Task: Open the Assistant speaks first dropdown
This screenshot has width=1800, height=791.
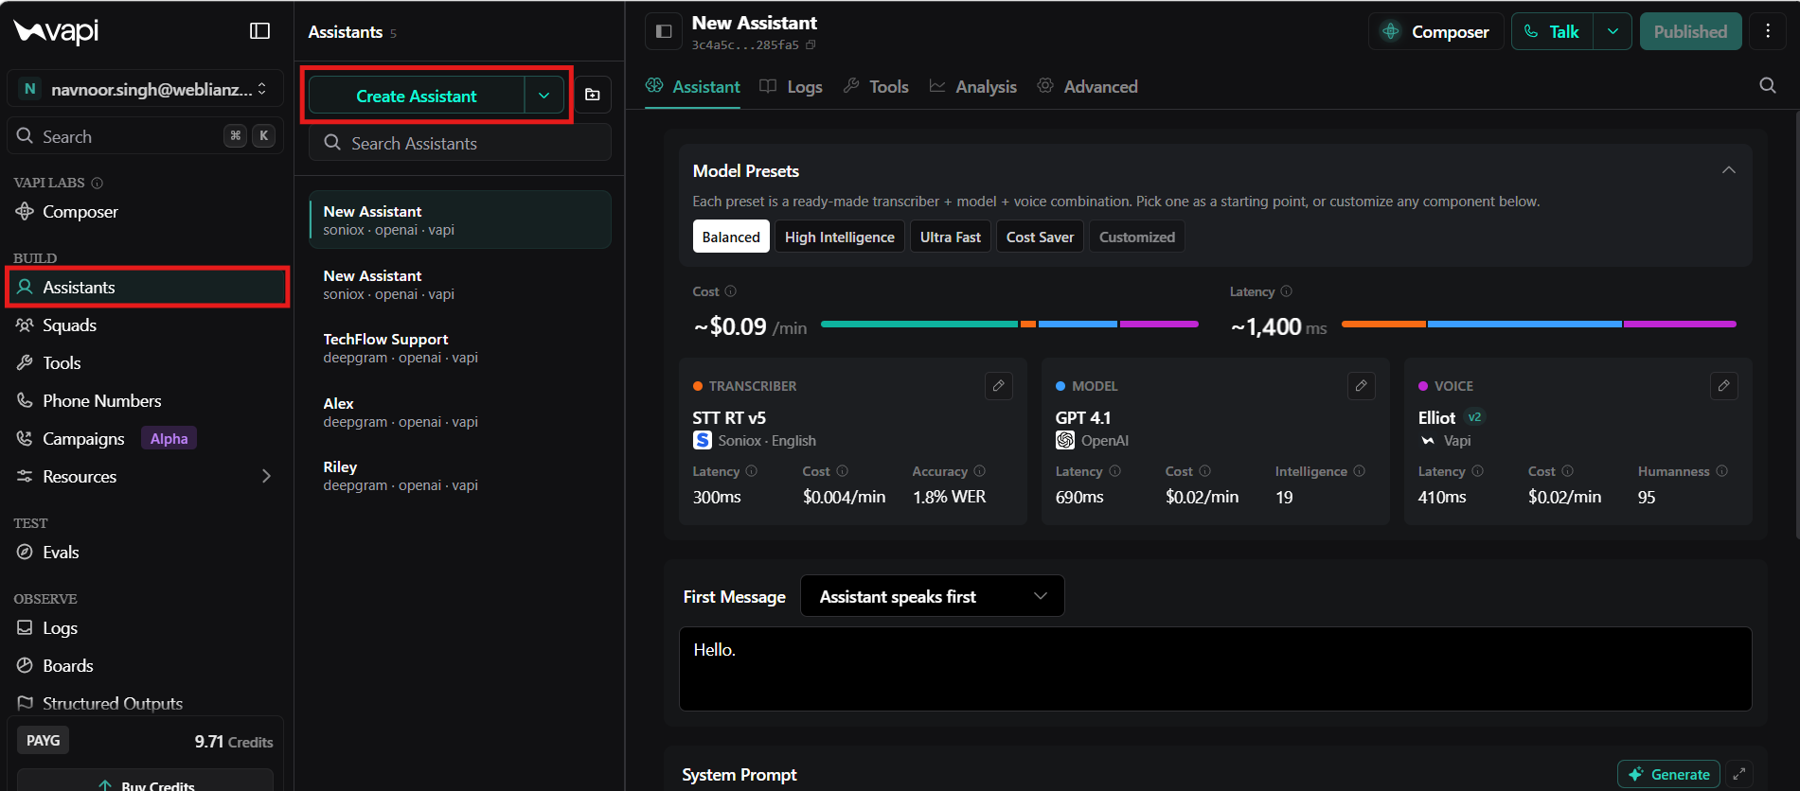Action: (932, 596)
